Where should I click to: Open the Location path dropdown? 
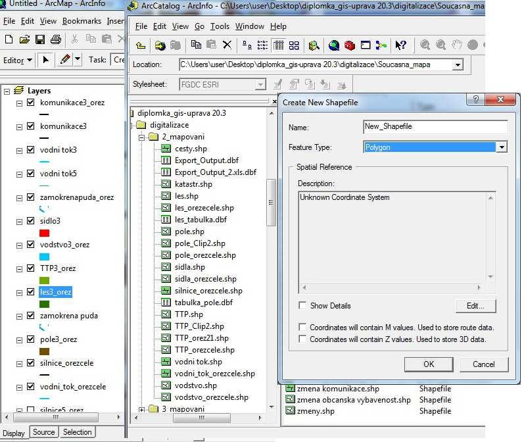(x=458, y=64)
